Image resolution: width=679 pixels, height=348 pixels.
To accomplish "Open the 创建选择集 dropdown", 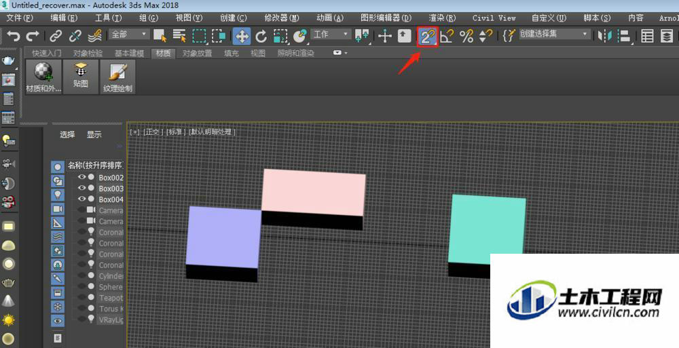I will 555,34.
